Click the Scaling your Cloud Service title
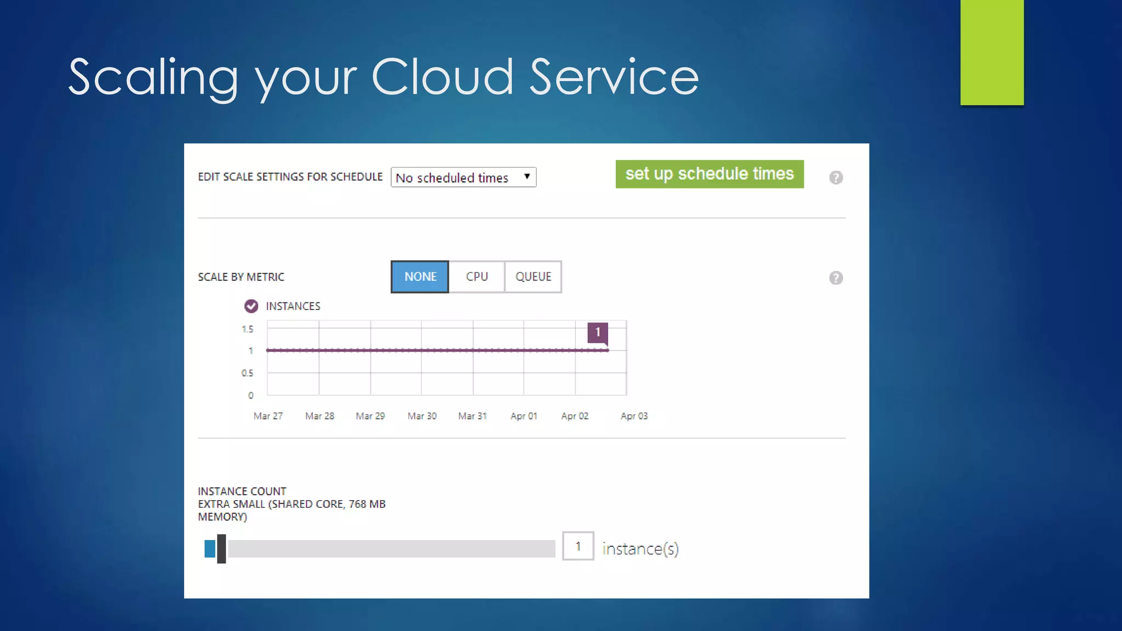The width and height of the screenshot is (1122, 631). [x=383, y=77]
